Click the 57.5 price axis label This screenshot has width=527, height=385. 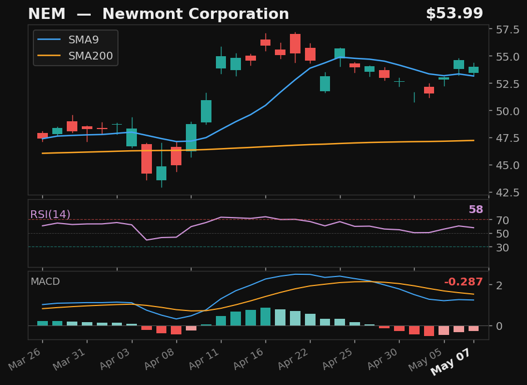508,29
